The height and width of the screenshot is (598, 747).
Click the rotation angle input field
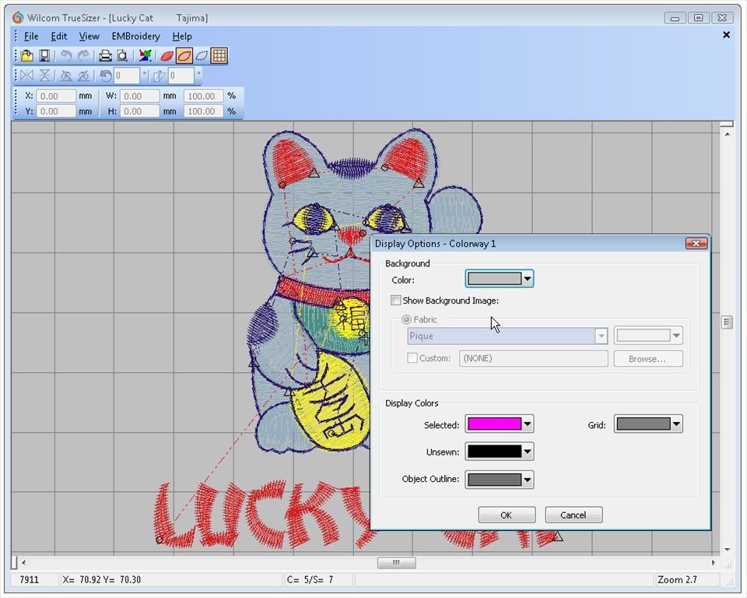[x=127, y=76]
